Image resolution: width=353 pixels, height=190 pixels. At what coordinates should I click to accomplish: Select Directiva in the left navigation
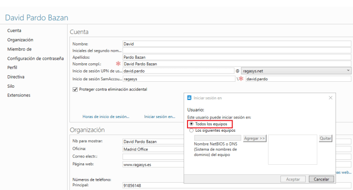pyautogui.click(x=16, y=77)
